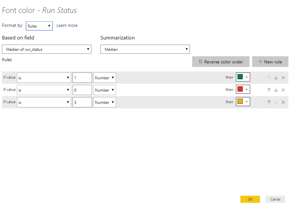This screenshot has height=208, width=291.
Task: Click the value field containing 0
Action: 82,90
